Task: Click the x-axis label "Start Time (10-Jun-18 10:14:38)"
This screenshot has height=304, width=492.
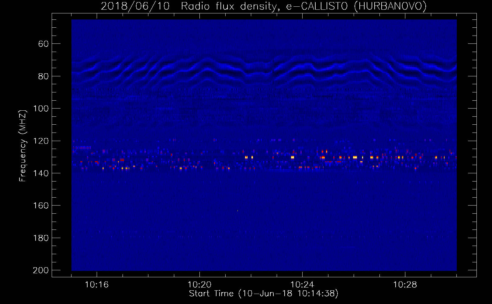Action: pos(264,294)
